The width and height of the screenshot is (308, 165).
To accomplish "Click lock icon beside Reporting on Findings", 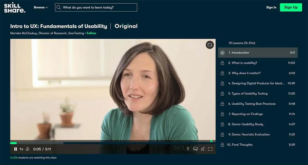I will pos(223,114).
